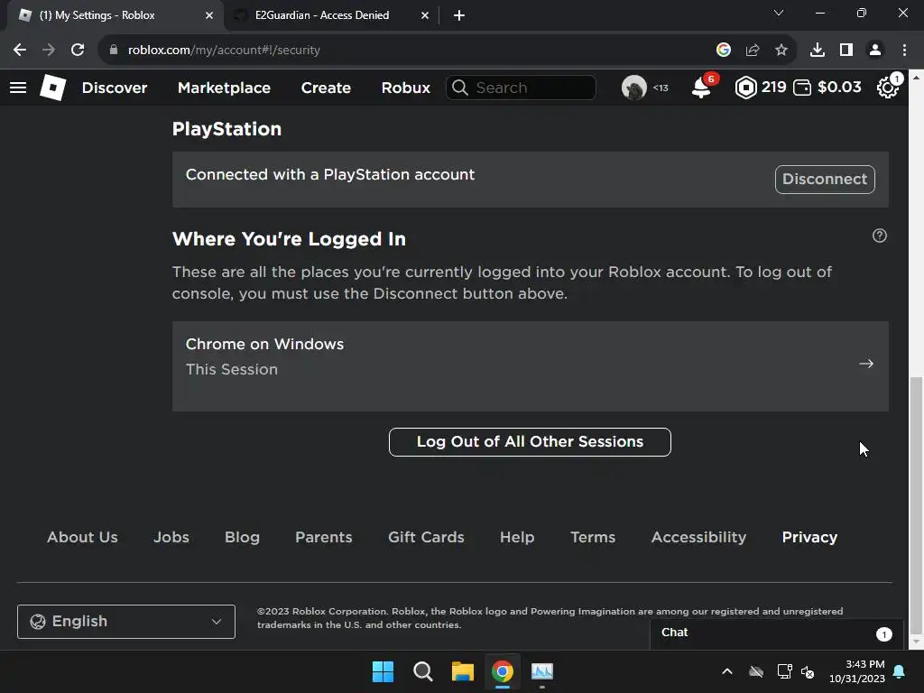Open the Chrome three-dot menu
This screenshot has height=693, width=924.
(904, 51)
